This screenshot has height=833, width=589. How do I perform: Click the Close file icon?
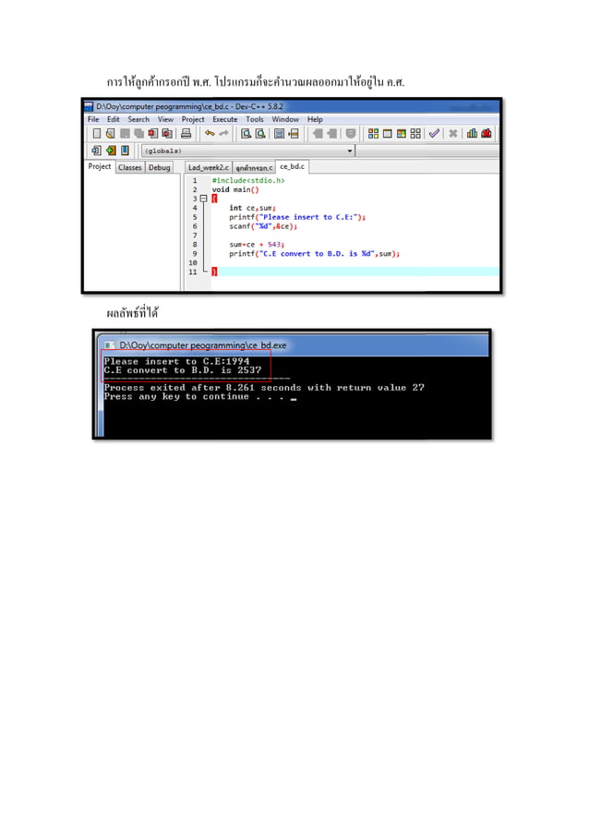(x=153, y=133)
